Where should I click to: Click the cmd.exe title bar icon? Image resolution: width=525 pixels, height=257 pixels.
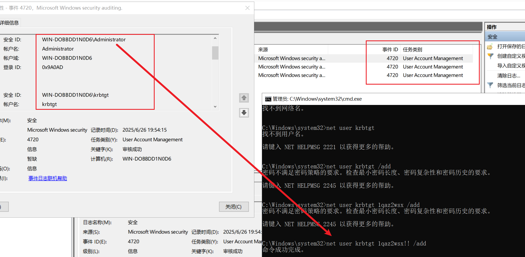tap(268, 99)
